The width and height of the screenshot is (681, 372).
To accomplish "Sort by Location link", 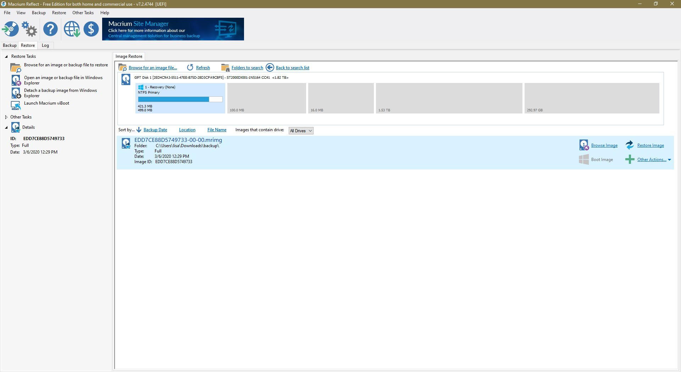I will [187, 130].
